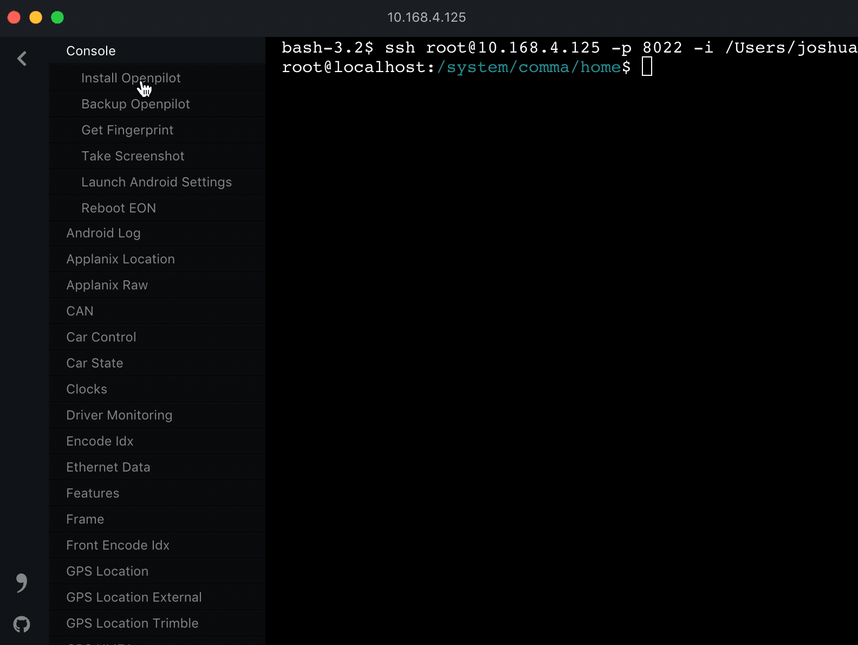Select the Console menu item
The height and width of the screenshot is (645, 858).
click(x=157, y=51)
